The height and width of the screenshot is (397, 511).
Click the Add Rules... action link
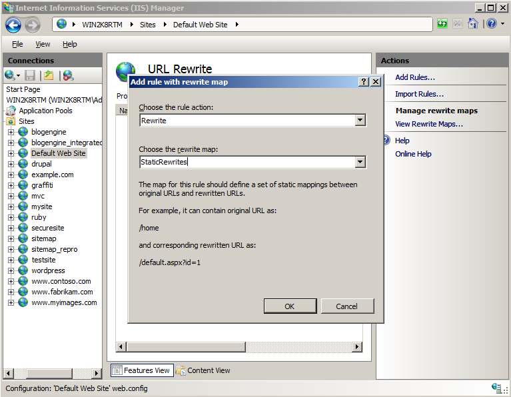(415, 77)
